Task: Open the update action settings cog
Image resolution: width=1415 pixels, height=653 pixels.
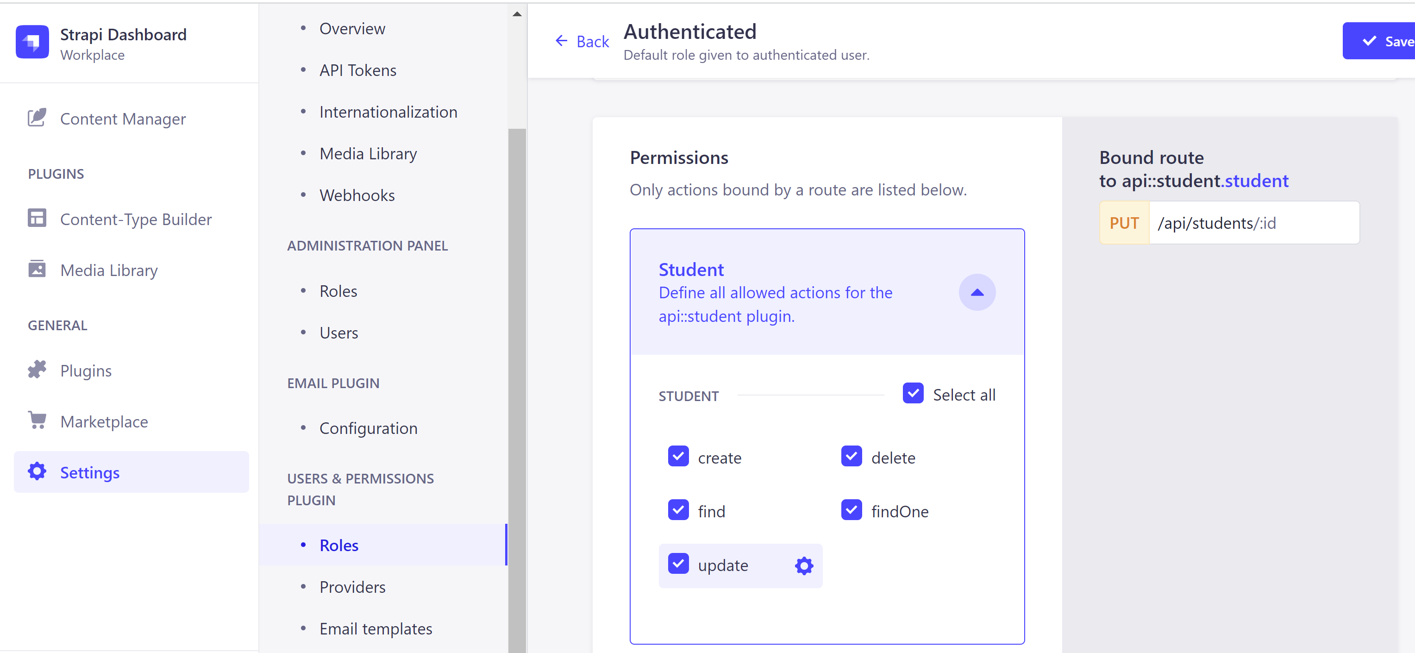Action: pyautogui.click(x=804, y=565)
